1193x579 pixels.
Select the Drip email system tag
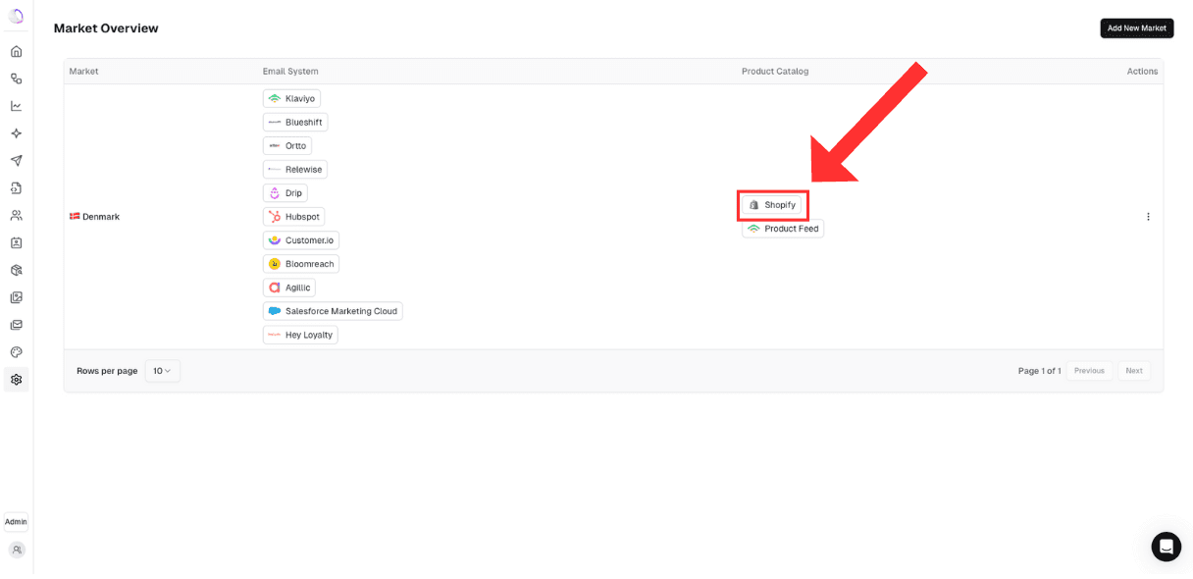coord(285,193)
